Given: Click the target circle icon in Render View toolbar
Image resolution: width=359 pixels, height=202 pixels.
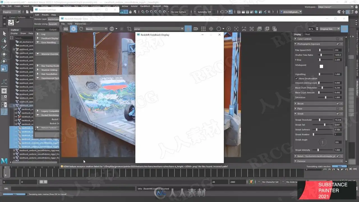Looking at the screenshot, I should pos(229,29).
